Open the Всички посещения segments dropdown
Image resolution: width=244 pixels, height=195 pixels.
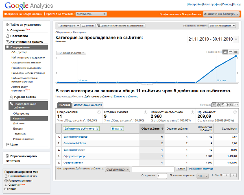click(x=222, y=26)
